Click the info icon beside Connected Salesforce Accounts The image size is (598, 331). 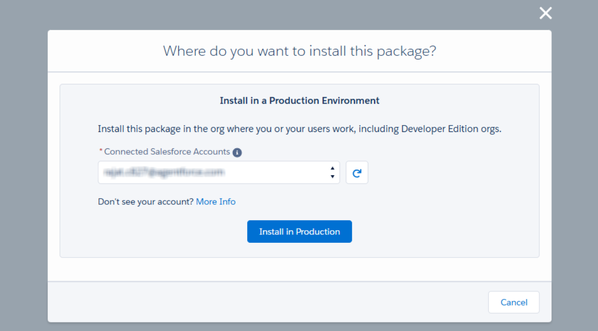[237, 152]
